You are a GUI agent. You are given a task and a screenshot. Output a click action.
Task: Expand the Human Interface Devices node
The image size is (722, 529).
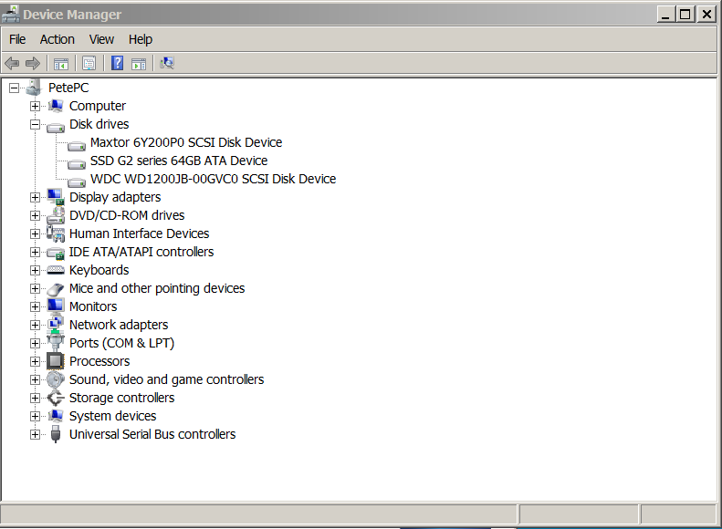(x=35, y=233)
